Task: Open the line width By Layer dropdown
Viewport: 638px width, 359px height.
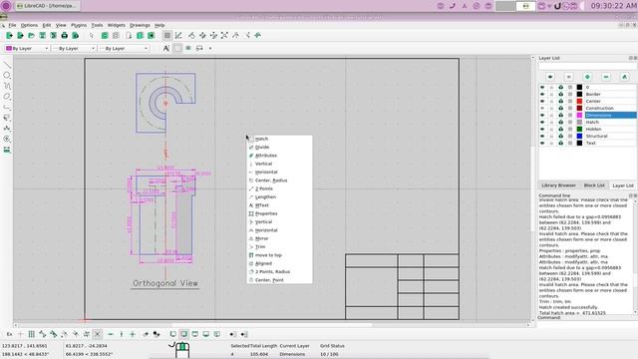Action: click(x=74, y=49)
